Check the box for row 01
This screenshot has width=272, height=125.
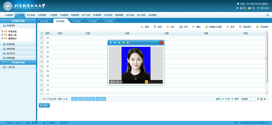click(x=42, y=38)
